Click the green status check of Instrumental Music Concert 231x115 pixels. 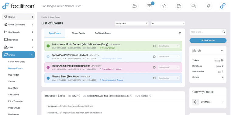click(x=48, y=46)
